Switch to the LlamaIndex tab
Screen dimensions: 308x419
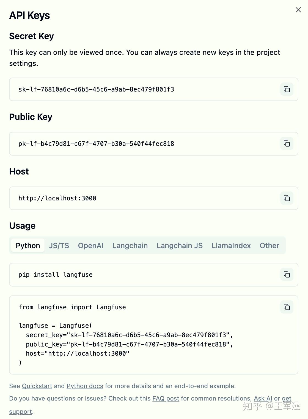coord(231,245)
